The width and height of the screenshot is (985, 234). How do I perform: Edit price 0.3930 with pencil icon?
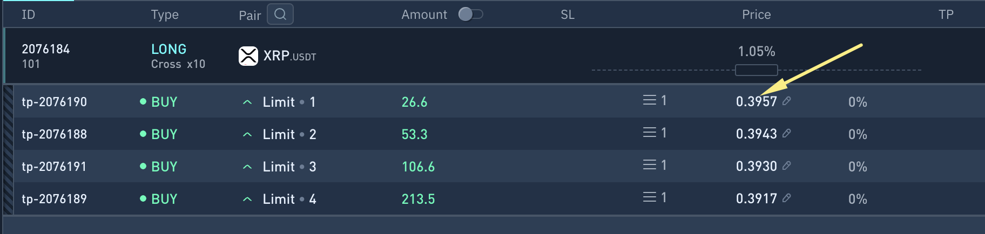click(x=787, y=166)
